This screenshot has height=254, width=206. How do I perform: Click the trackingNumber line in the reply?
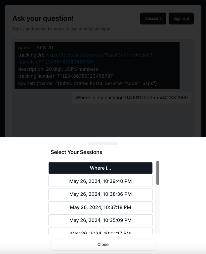tap(65, 76)
